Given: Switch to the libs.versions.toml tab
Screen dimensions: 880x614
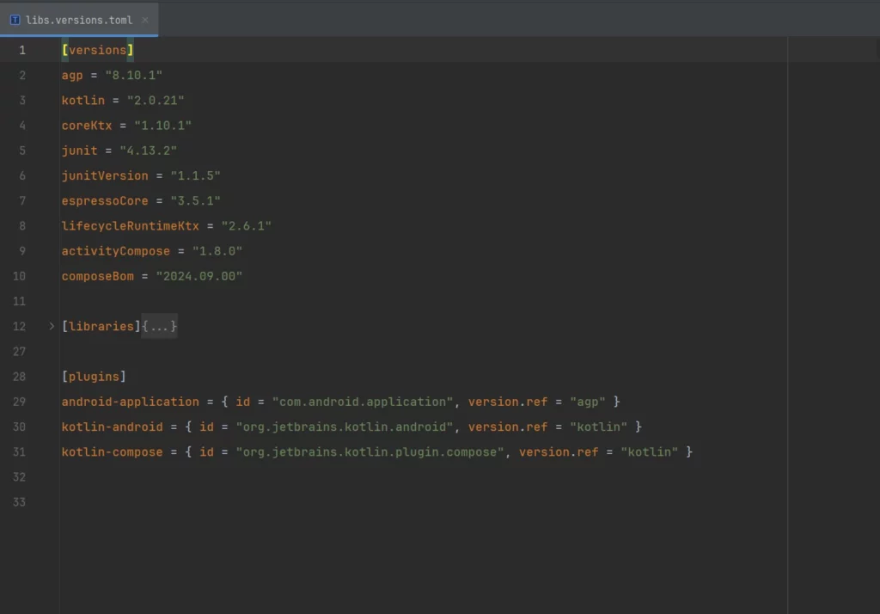Looking at the screenshot, I should 79,19.
